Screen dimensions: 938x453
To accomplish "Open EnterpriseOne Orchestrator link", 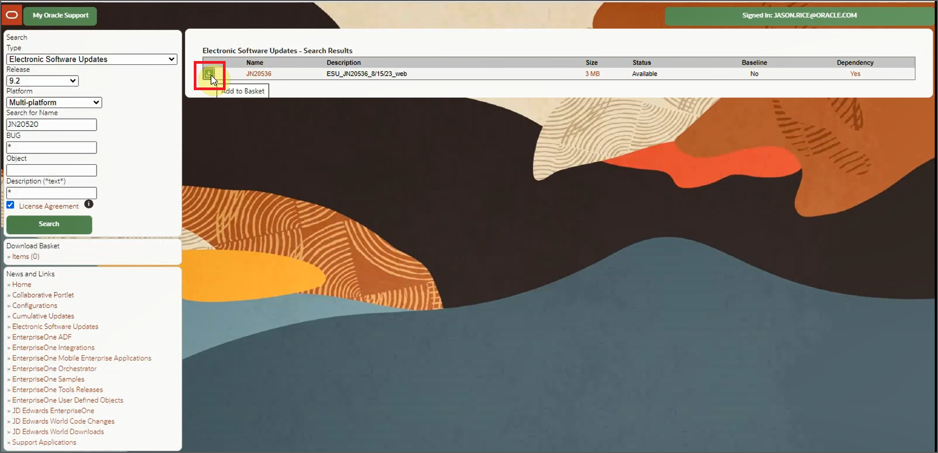I will 55,369.
